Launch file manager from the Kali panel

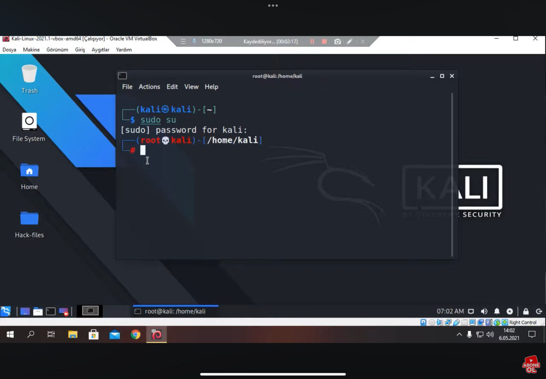point(38,311)
